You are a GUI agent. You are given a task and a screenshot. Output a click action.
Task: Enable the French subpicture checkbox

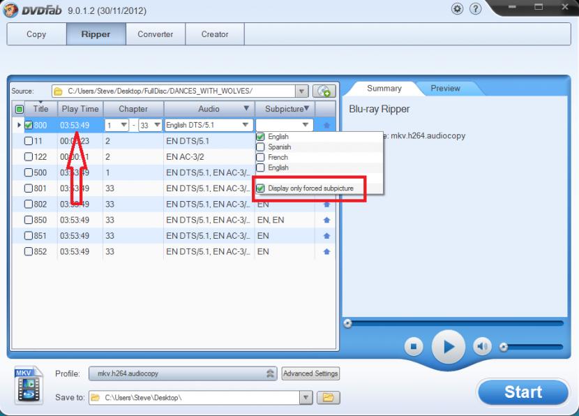tap(260, 157)
